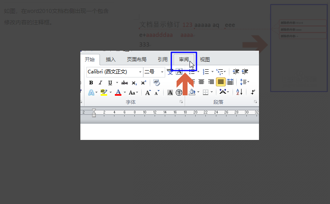The image size is (330, 204).
Task: Click the Borders grid icon
Action: pos(205,92)
